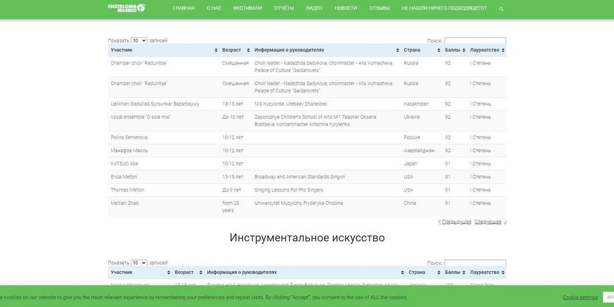Open records-per-page dropdown in first table
The width and height of the screenshot is (614, 307).
pyautogui.click(x=139, y=40)
